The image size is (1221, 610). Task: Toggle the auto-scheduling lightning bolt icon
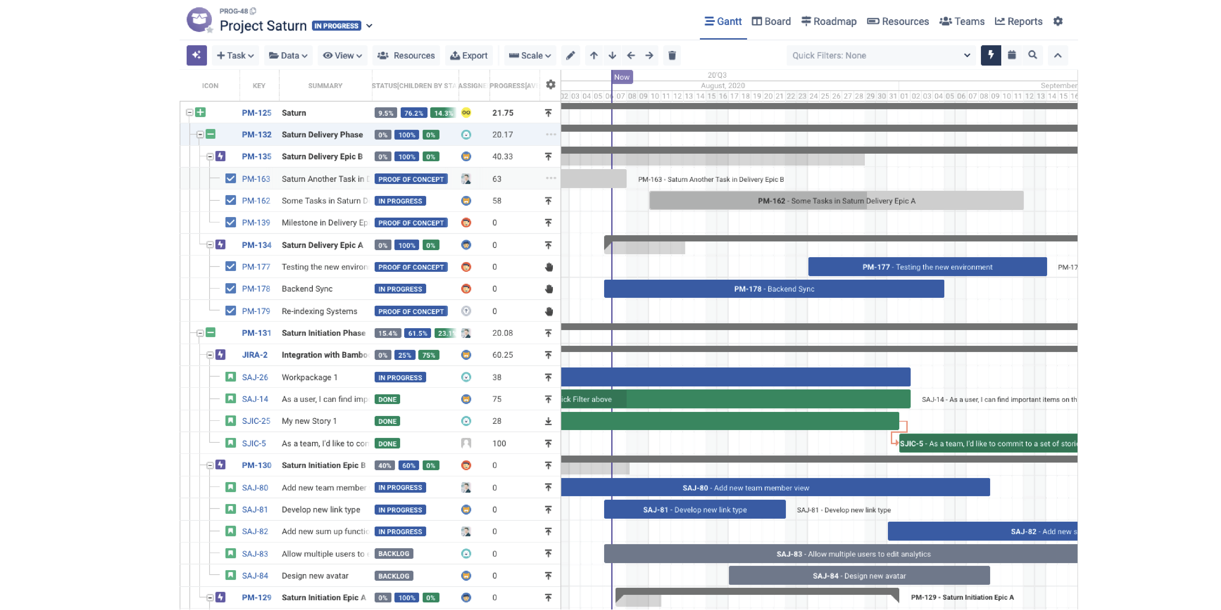click(x=991, y=55)
